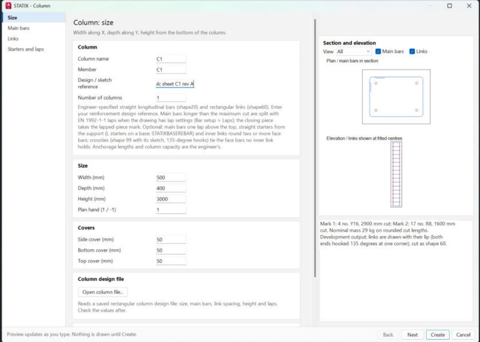
Task: Click the column elevation preview drawing
Action: [396, 174]
